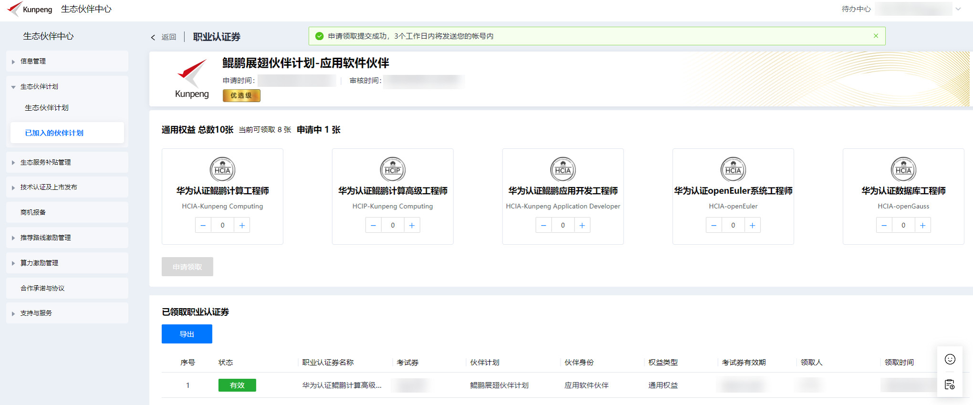Expand 算力激励管理 menu
This screenshot has height=405, width=973.
coord(67,263)
